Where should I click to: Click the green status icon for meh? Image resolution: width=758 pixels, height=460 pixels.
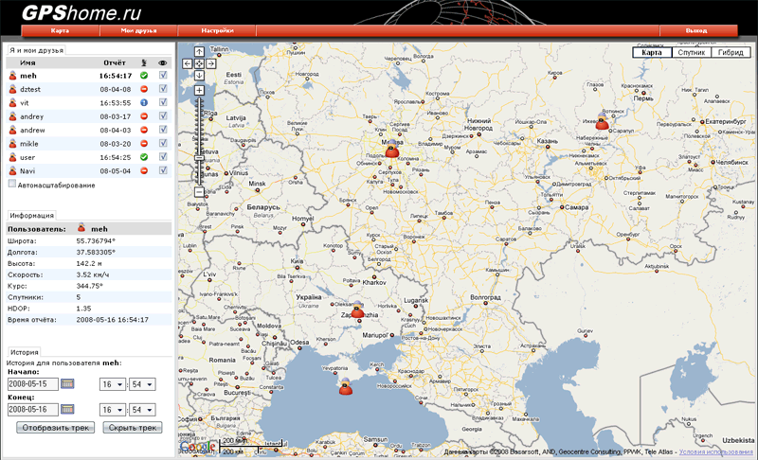pos(144,76)
